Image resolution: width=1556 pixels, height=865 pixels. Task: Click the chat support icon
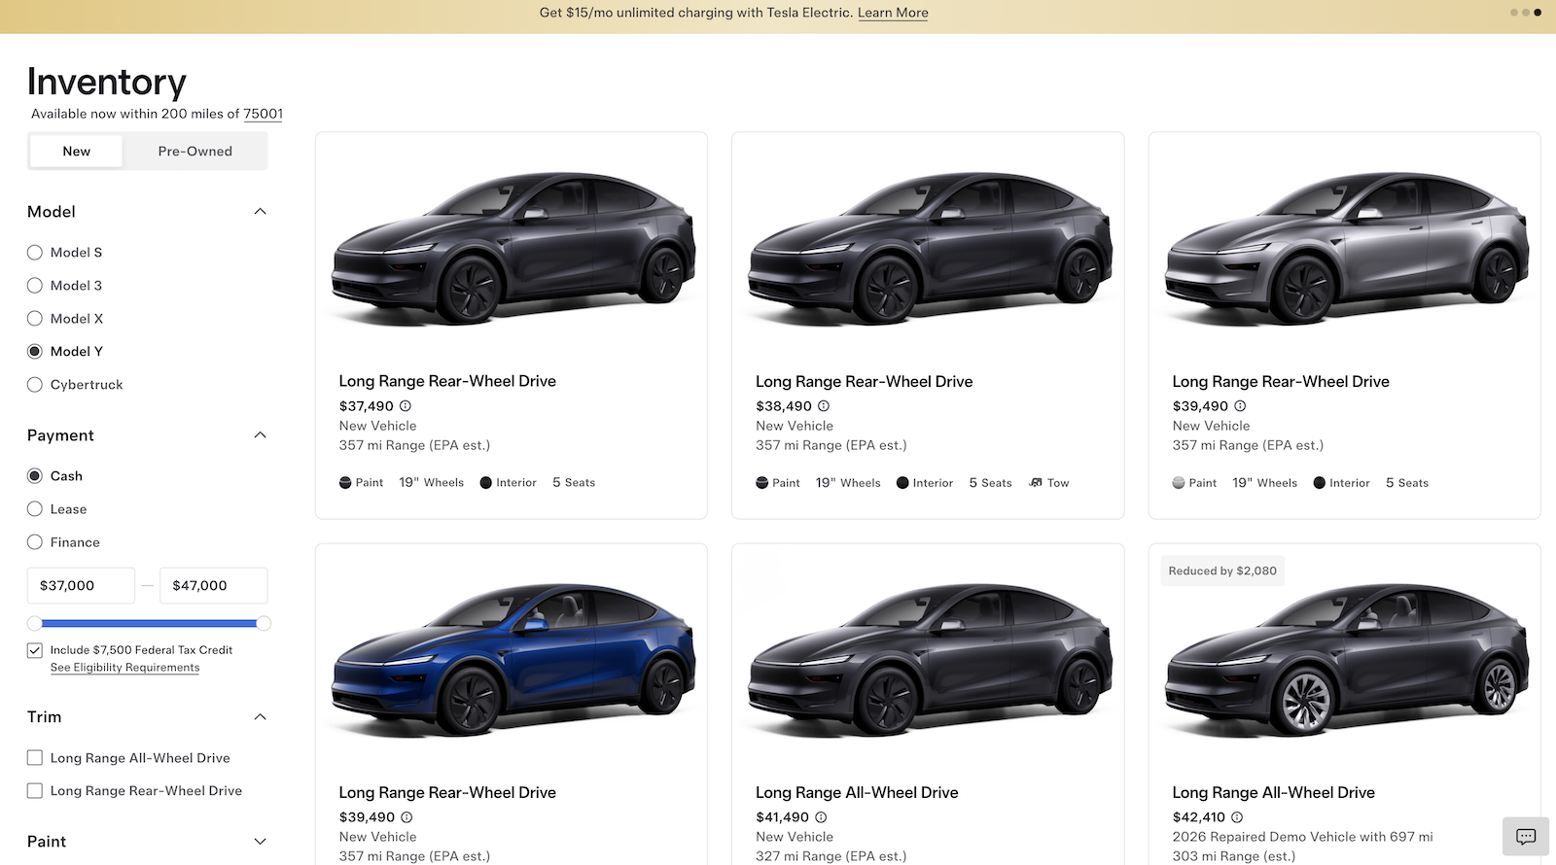point(1526,837)
